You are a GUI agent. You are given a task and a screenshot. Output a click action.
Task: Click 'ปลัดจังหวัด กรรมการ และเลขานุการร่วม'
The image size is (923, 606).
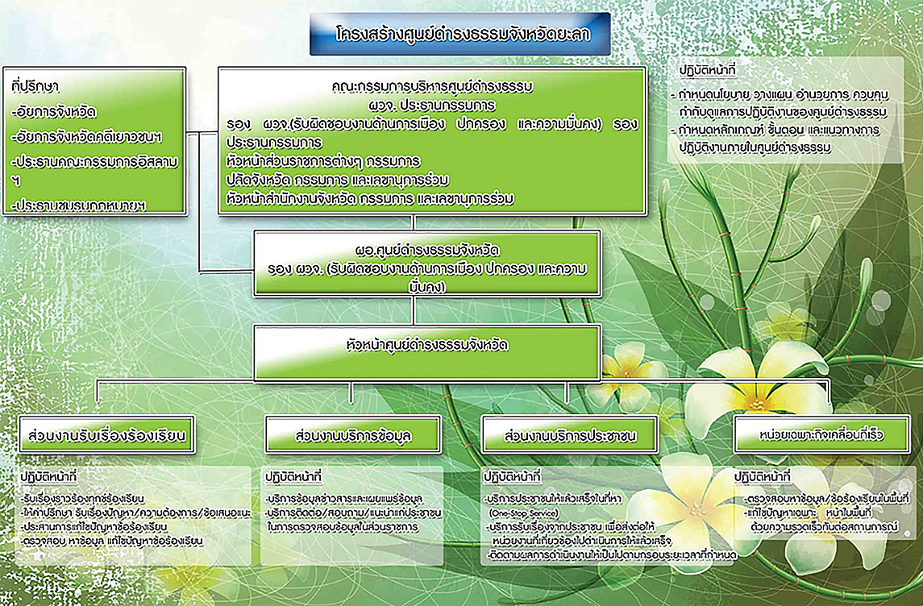pos(337,180)
